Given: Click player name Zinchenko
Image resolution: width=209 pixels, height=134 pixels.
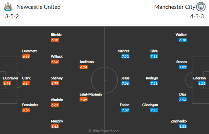Looking at the screenshot, I should 179,121.
